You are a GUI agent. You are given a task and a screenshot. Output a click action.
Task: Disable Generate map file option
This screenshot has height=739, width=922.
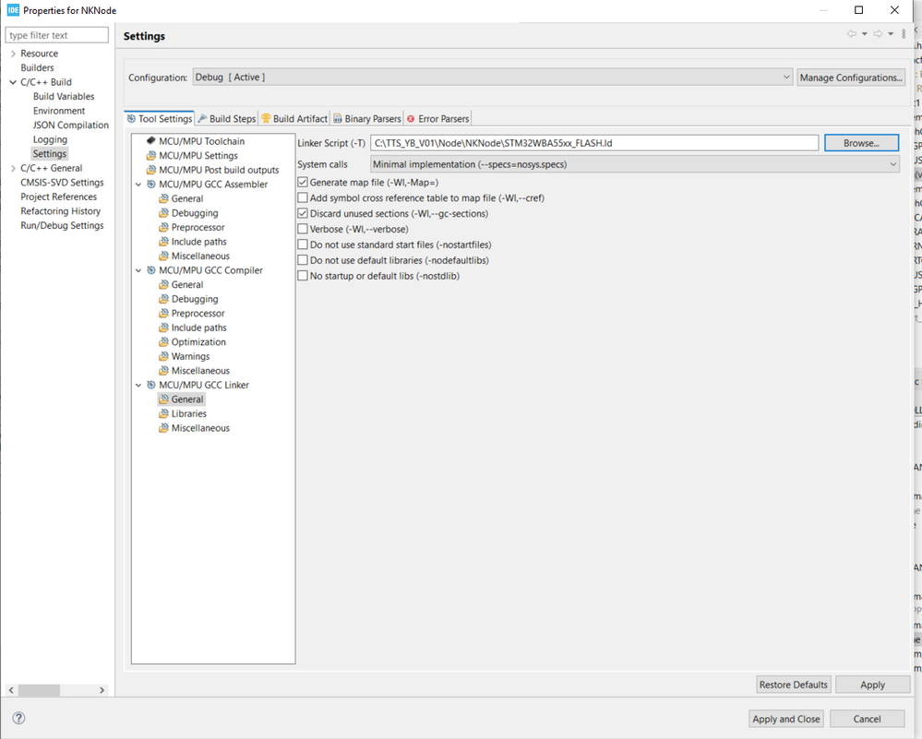coord(303,183)
